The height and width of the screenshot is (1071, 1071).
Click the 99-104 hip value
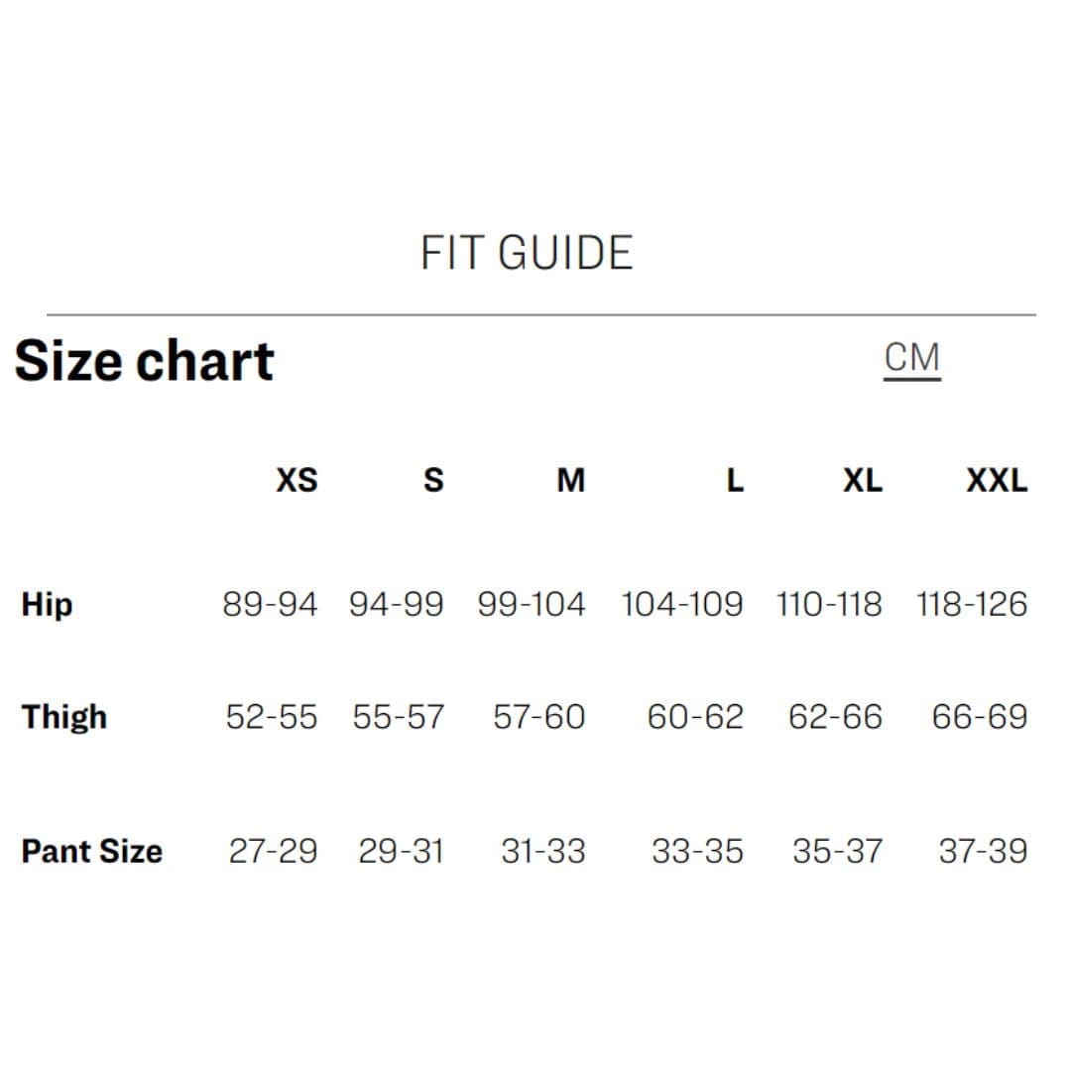[532, 604]
